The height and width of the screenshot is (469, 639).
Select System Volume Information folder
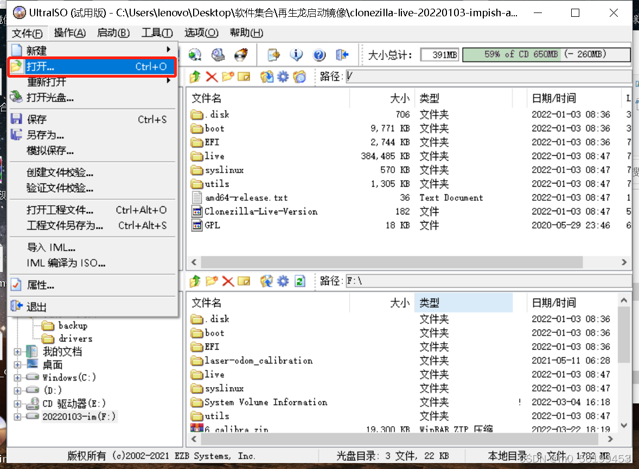coord(259,403)
